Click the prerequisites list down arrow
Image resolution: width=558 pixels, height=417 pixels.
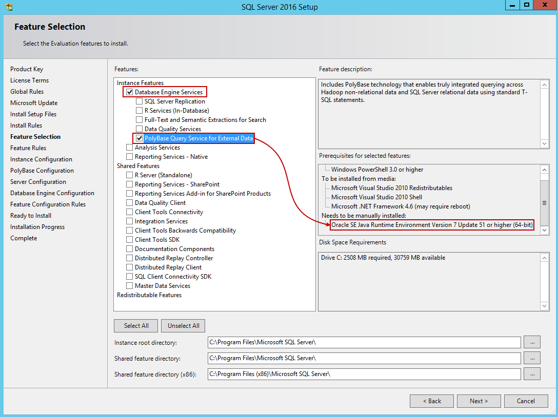click(x=545, y=230)
